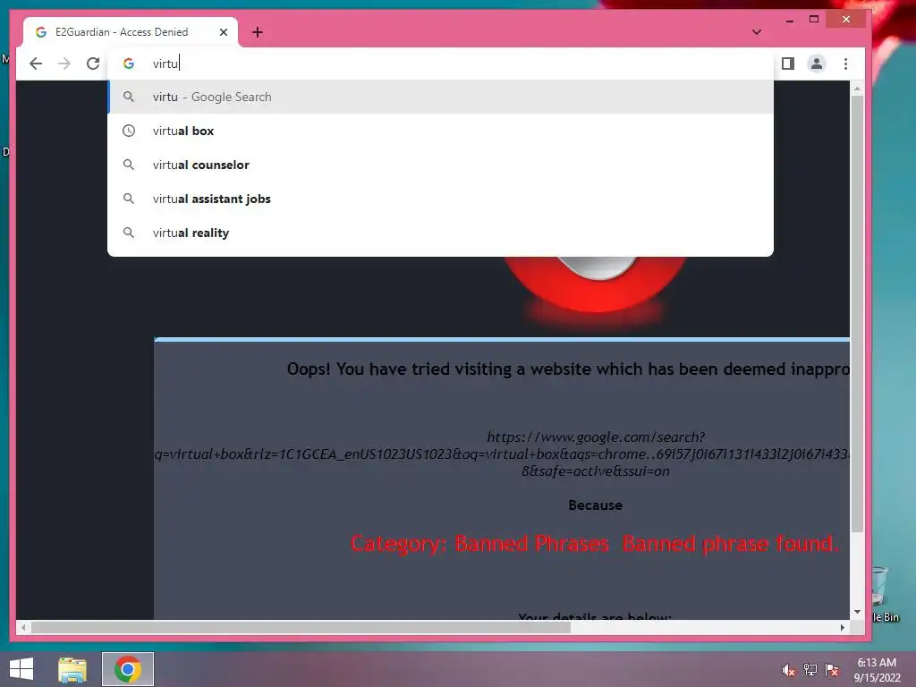
Task: Click magnifier icon beside virtu Google Search
Action: tap(129, 97)
